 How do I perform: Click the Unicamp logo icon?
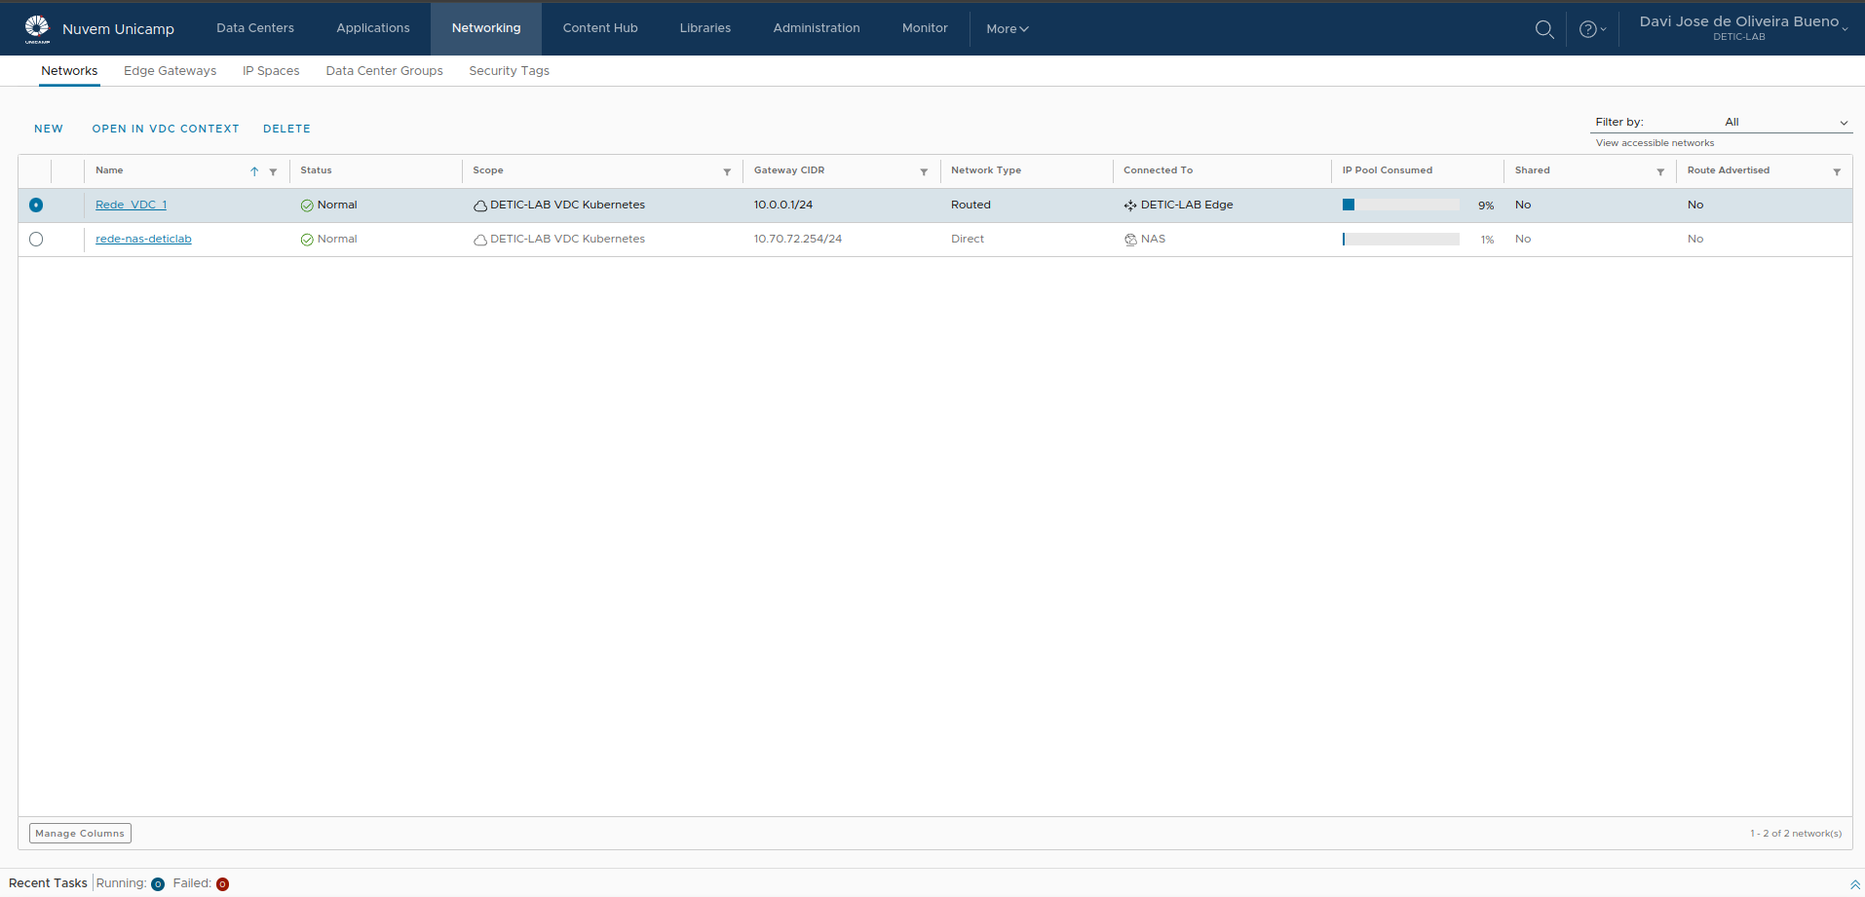click(x=37, y=29)
